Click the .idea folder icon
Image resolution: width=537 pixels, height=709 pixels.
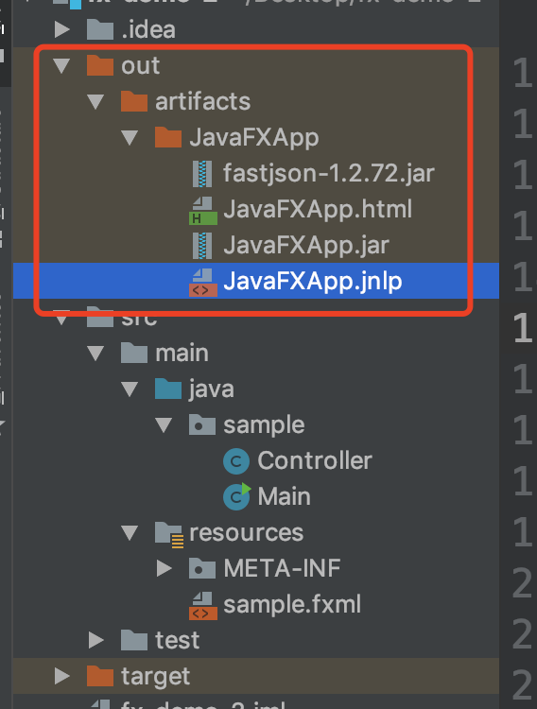[x=100, y=29]
